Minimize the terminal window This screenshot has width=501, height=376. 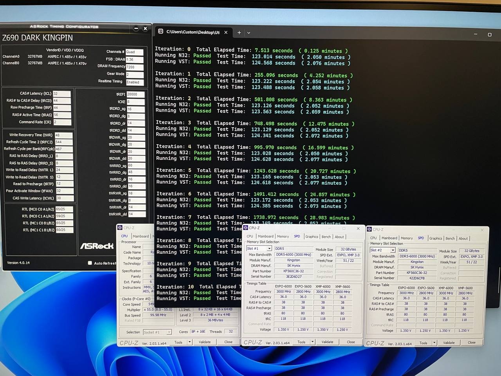click(x=476, y=34)
